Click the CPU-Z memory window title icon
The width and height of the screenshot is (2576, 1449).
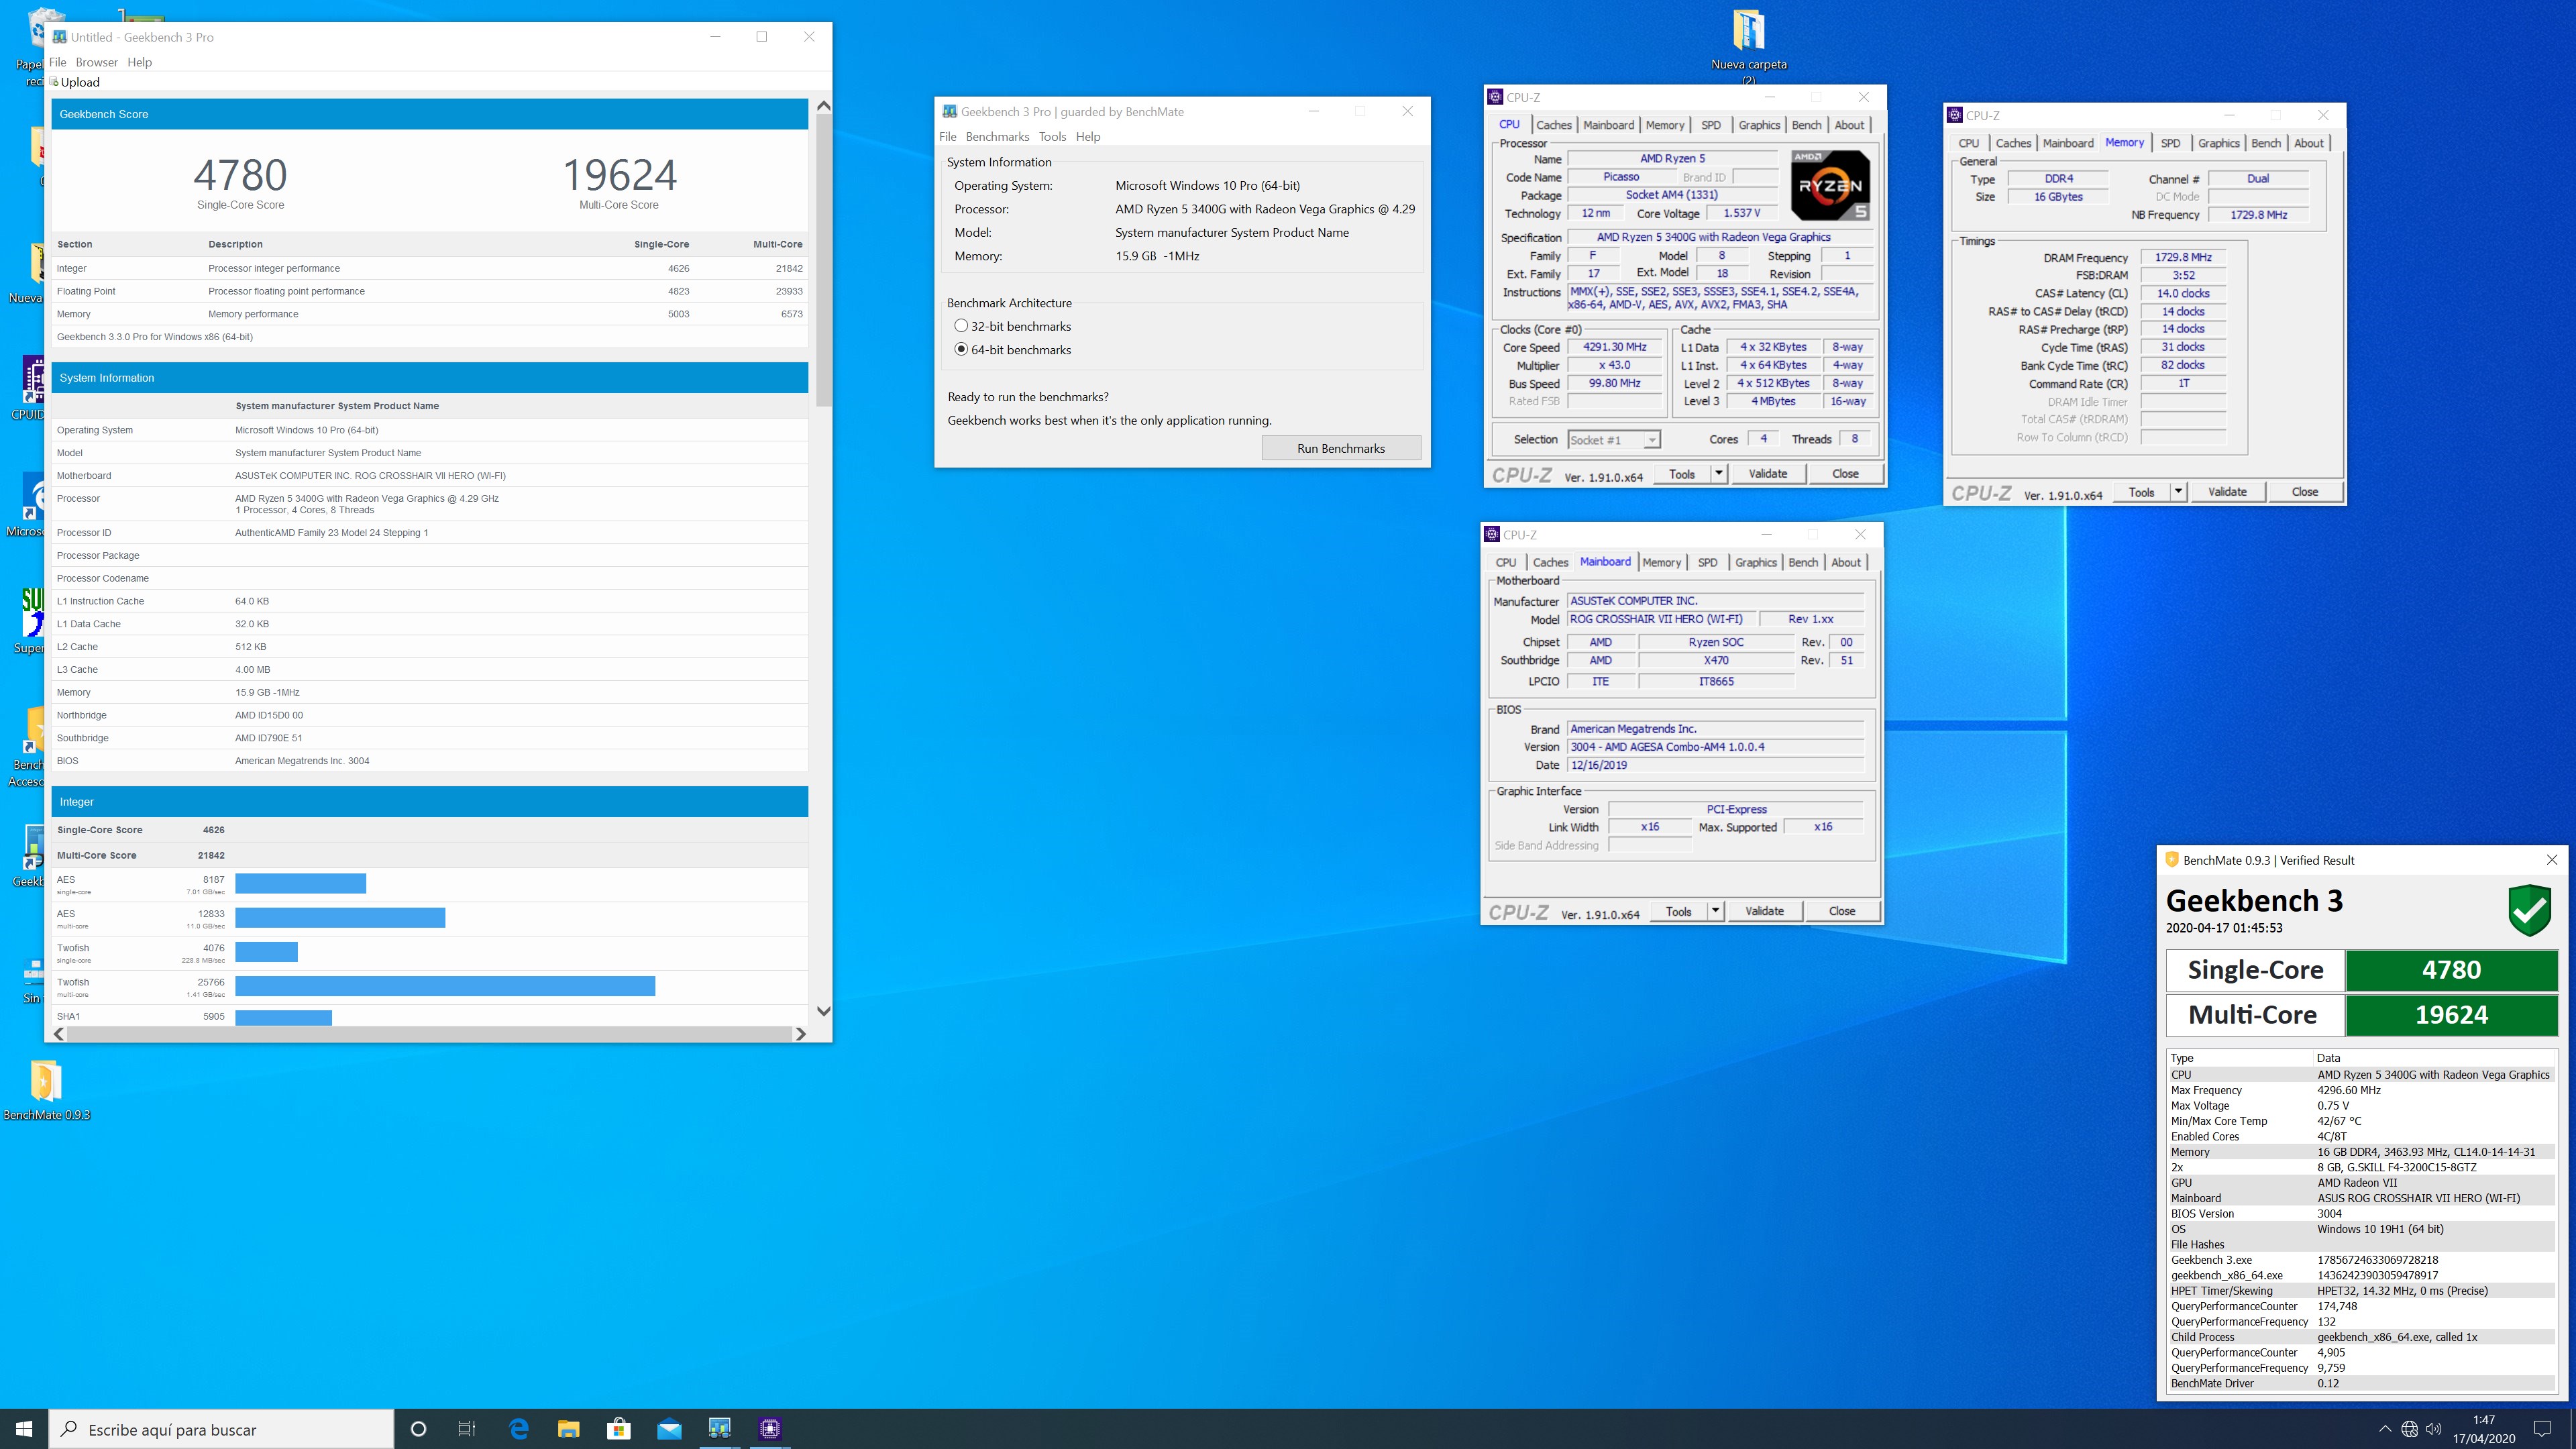point(1955,115)
